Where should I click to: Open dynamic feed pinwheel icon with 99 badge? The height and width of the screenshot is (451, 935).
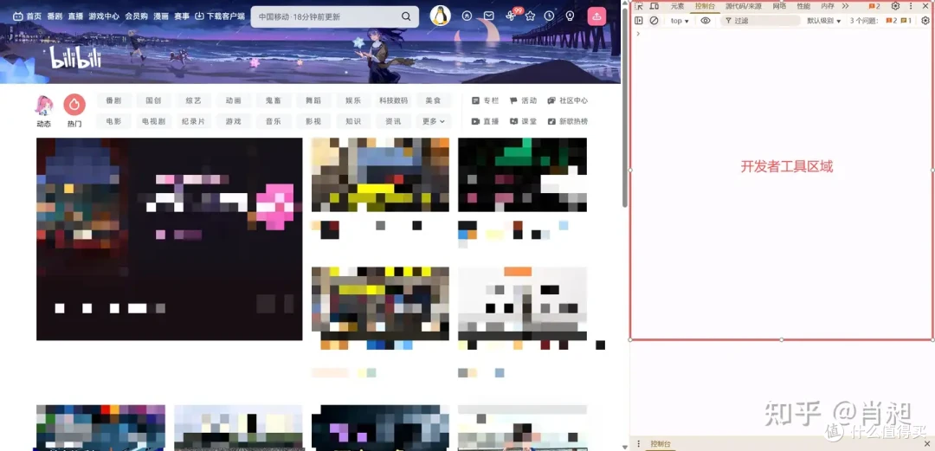(511, 16)
